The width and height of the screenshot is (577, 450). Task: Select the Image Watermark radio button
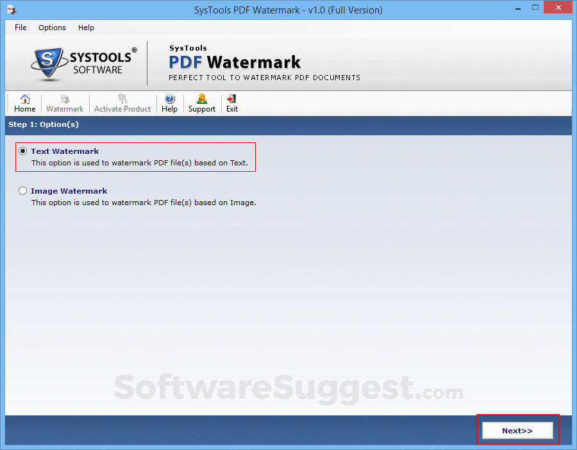pos(23,191)
